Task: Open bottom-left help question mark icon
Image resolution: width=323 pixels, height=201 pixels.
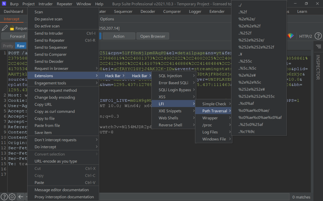Action: point(4,197)
